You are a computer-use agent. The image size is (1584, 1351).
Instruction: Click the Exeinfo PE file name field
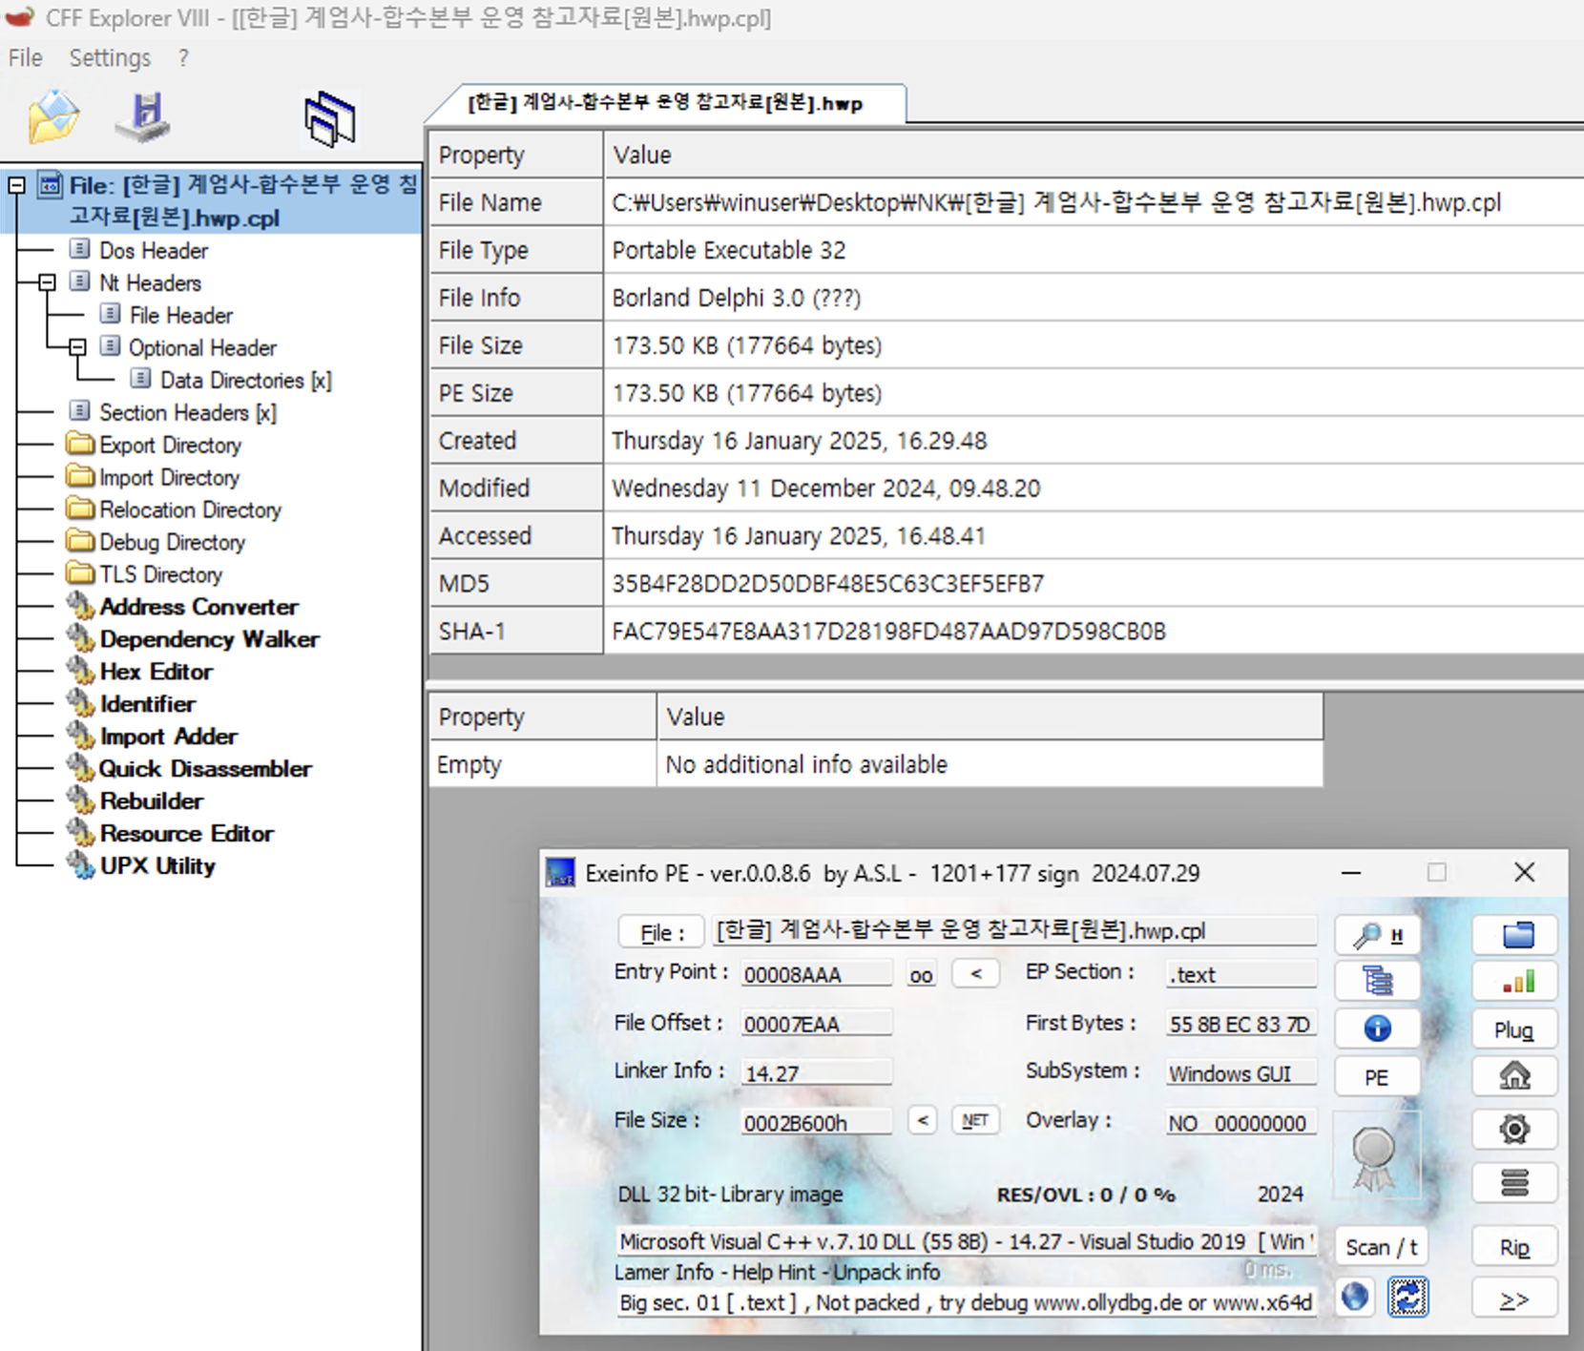[x=1014, y=930]
